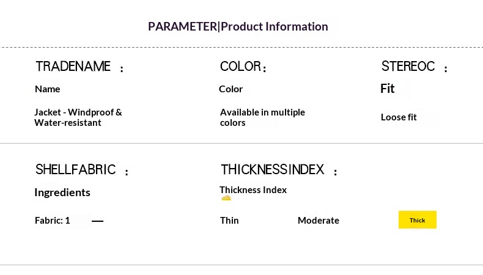Select the Thin thickness option
Screen dimensions: 483x275
229,220
